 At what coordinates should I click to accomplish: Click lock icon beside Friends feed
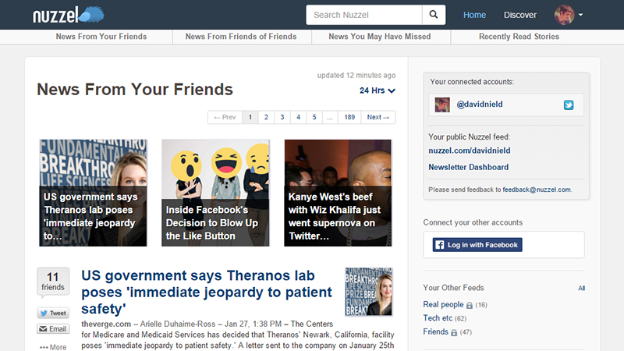coord(454,332)
